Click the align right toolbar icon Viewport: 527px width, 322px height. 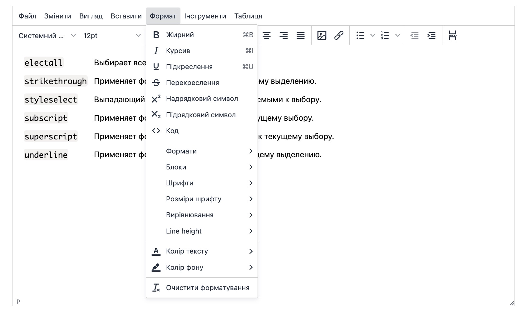[283, 36]
